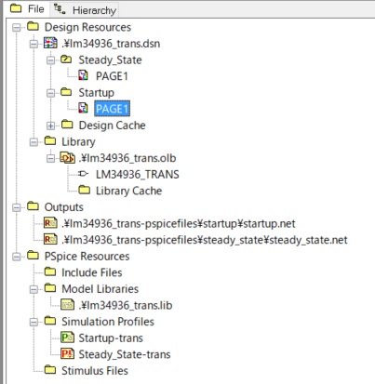Click the green Startup-trans profile icon

[67, 338]
